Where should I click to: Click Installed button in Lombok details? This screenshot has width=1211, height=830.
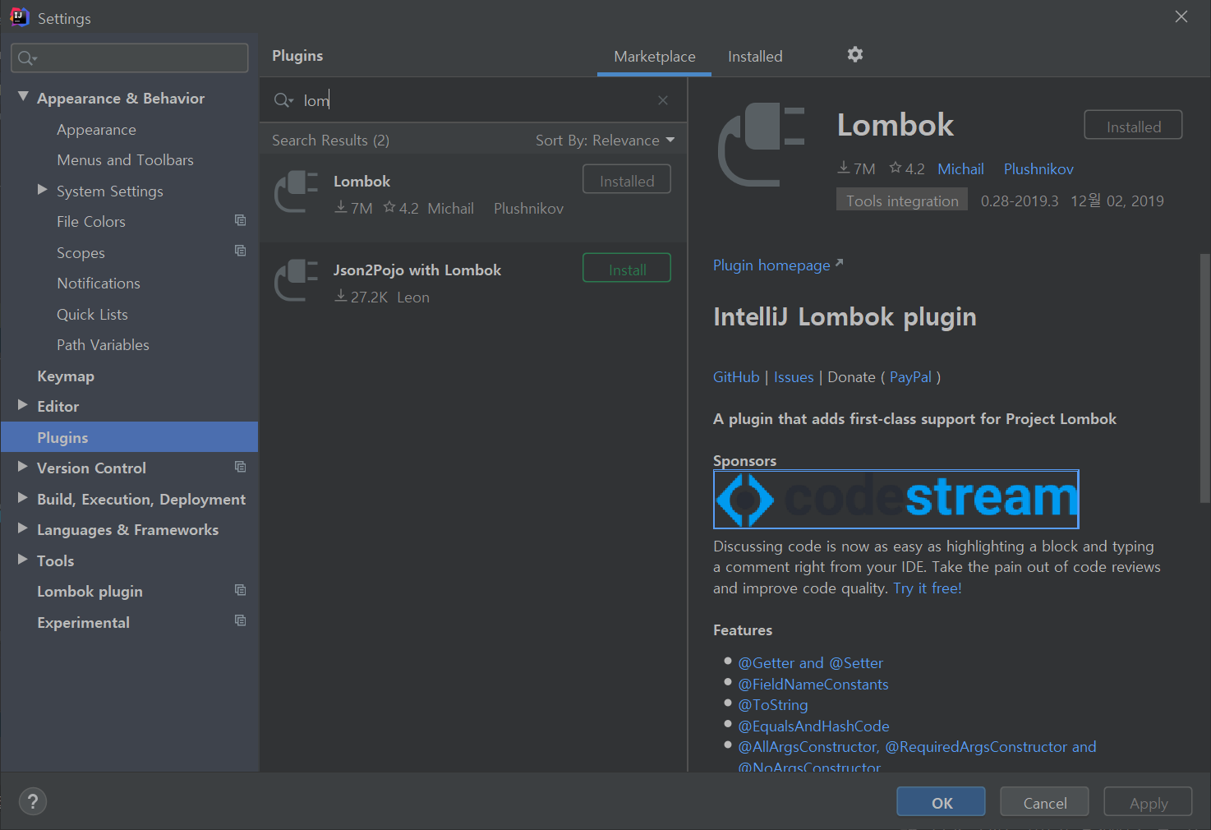(1134, 126)
